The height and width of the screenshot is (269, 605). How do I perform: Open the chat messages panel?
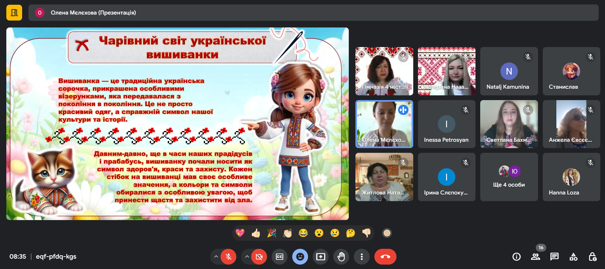(554, 257)
